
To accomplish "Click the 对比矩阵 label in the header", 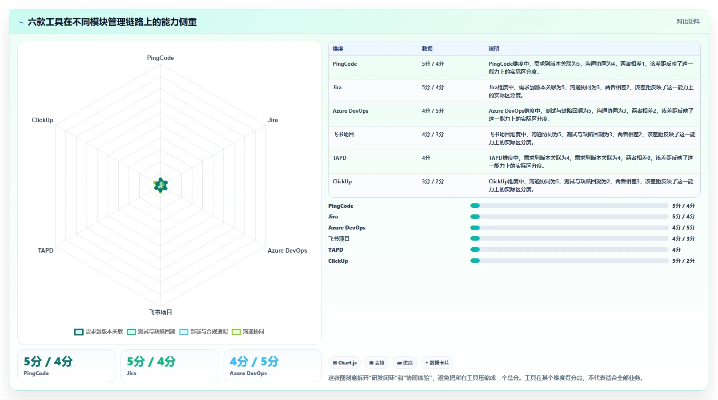I will coord(688,21).
